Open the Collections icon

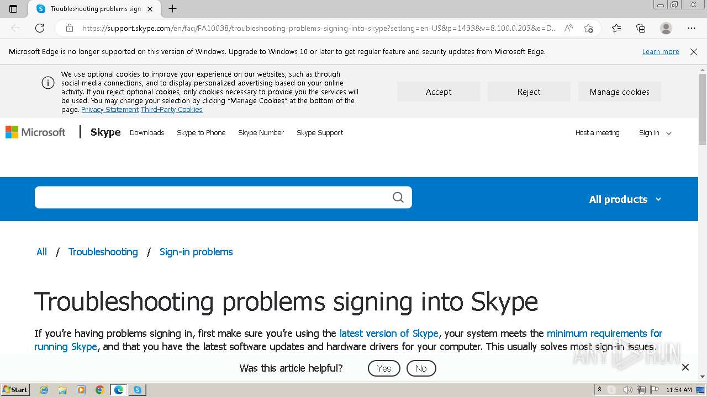pos(641,28)
